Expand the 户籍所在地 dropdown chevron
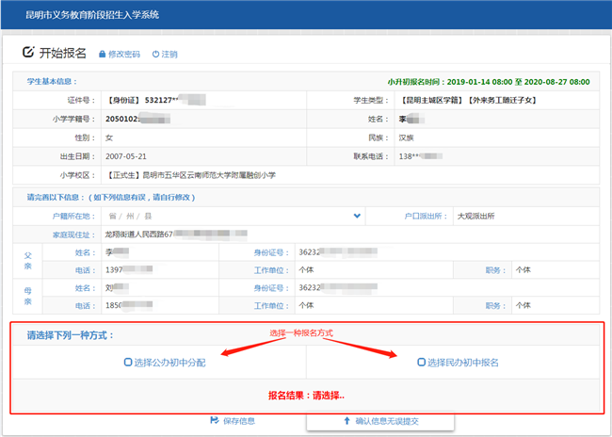The height and width of the screenshot is (437, 612). pos(358,216)
